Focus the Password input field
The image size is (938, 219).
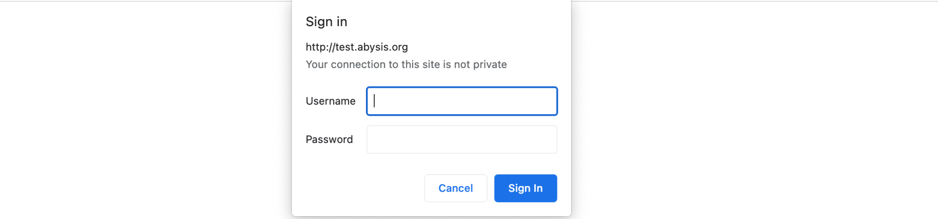[x=462, y=139]
